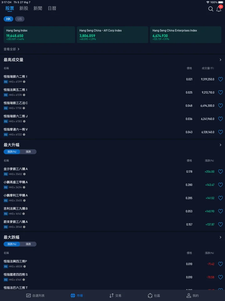This screenshot has width=225, height=301.
Task: Tap heart icon for 金沙麥銀三八購 A
Action: coord(220,172)
